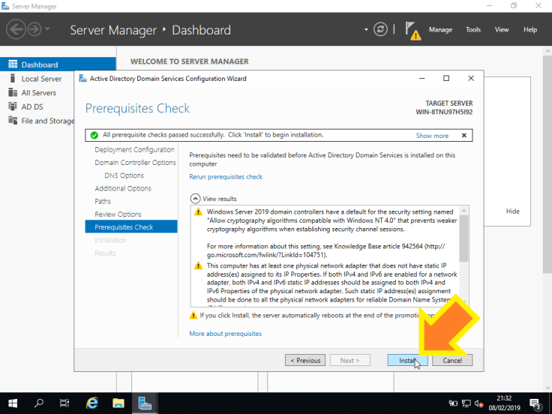Screen dimensions: 552x414
Task: Click the refresh icon in header
Action: pos(380,29)
